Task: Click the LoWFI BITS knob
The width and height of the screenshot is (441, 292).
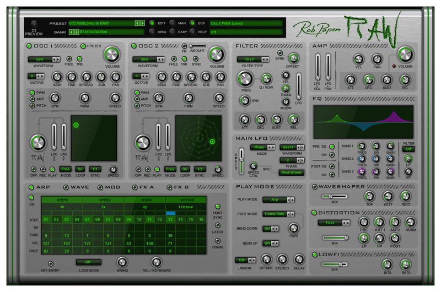Action: [x=388, y=264]
